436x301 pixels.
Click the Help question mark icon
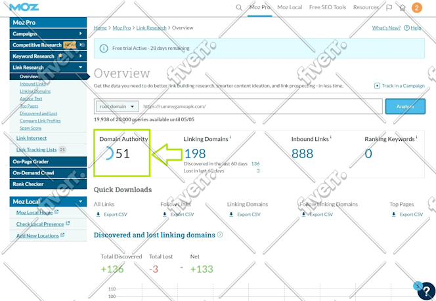406,28
